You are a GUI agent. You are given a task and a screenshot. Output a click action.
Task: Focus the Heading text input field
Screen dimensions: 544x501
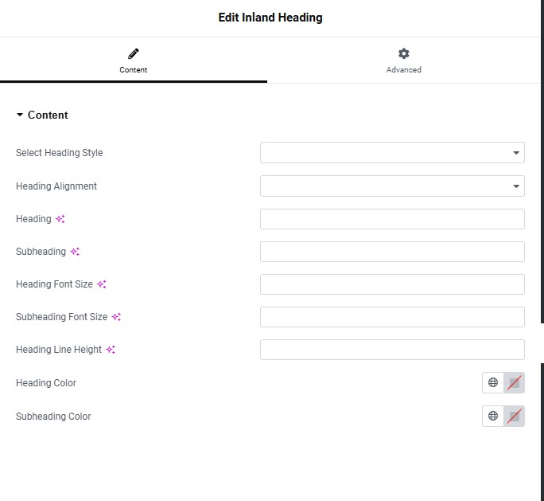pyautogui.click(x=392, y=219)
